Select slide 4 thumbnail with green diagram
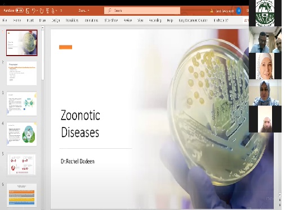The image size is (285, 210). (x=22, y=134)
